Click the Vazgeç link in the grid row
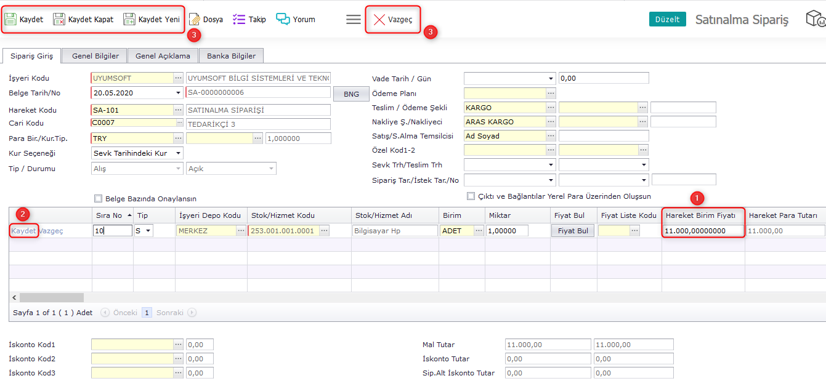Image resolution: width=826 pixels, height=381 pixels. pos(51,231)
